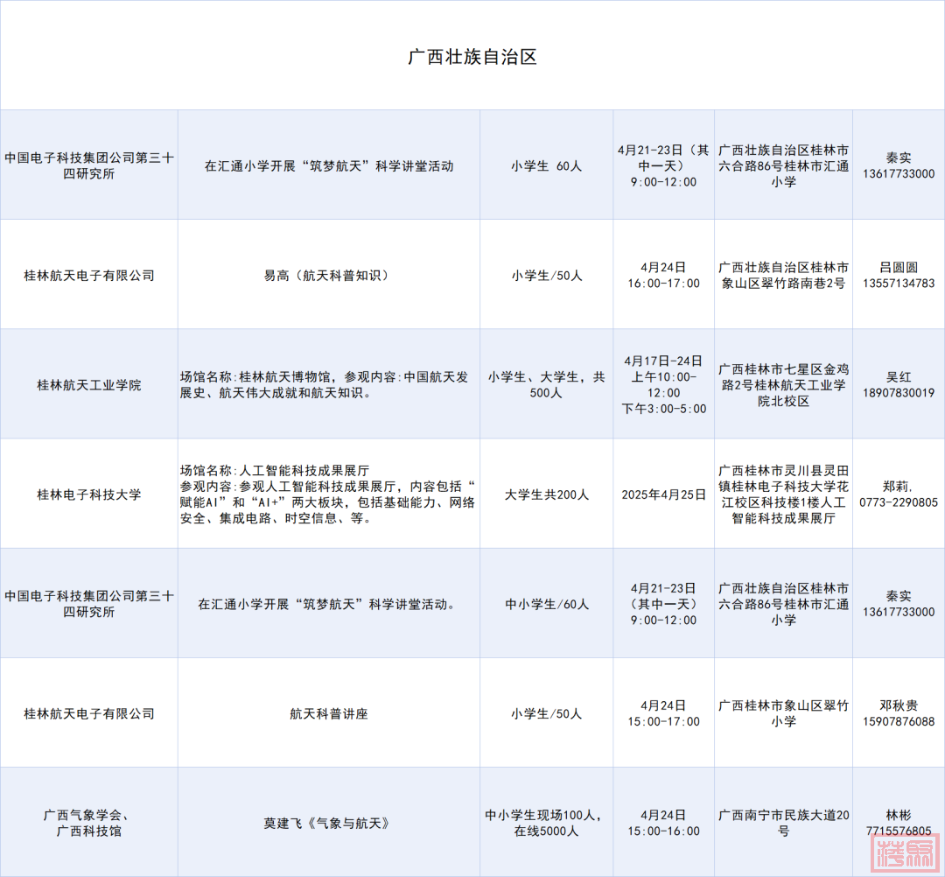The image size is (945, 877).
Task: Click the 4月21-23日 cell in the 中小学生/60人 row
Action: 663,604
